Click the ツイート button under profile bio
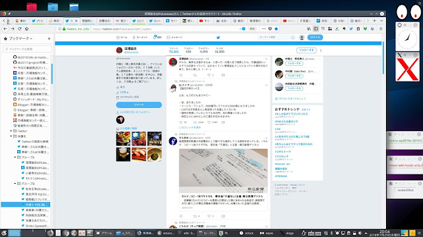Viewport: 423px width, 237px height. (x=139, y=105)
